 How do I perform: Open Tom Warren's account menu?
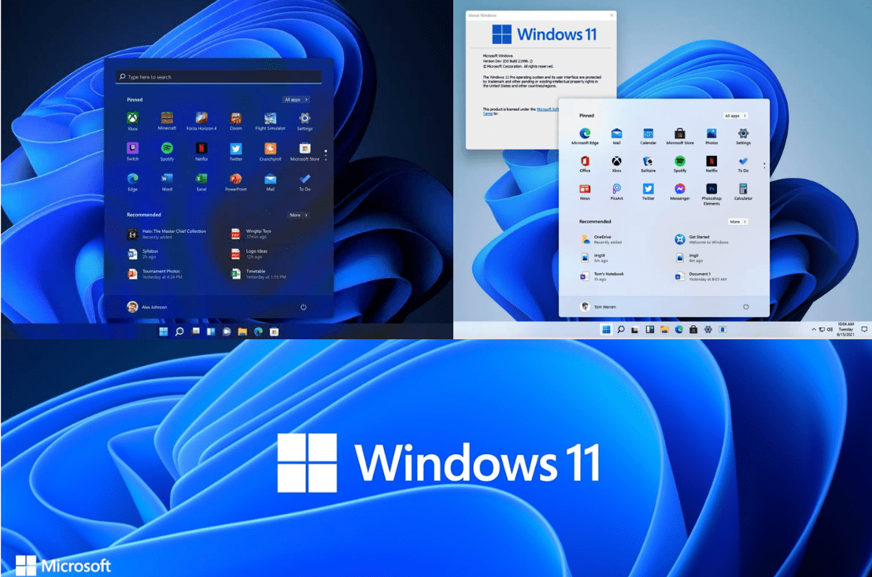(x=598, y=306)
